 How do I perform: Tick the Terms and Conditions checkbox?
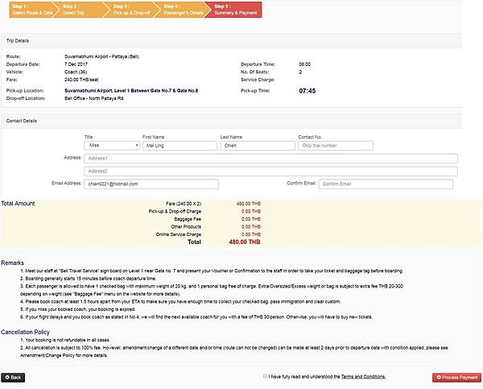(265, 376)
